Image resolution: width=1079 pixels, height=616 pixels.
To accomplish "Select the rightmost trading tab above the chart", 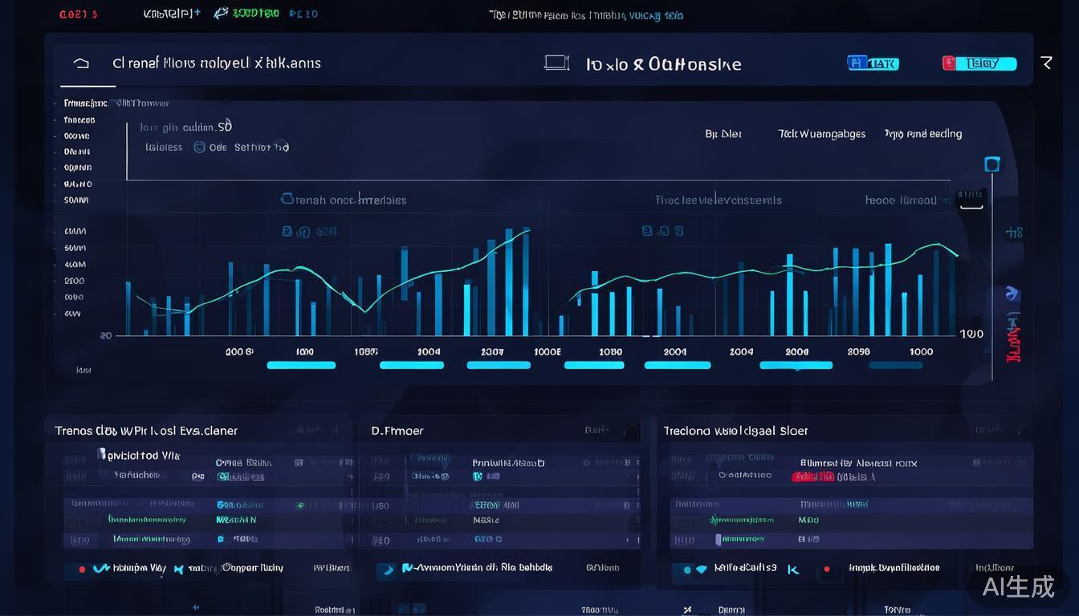I will tap(923, 134).
